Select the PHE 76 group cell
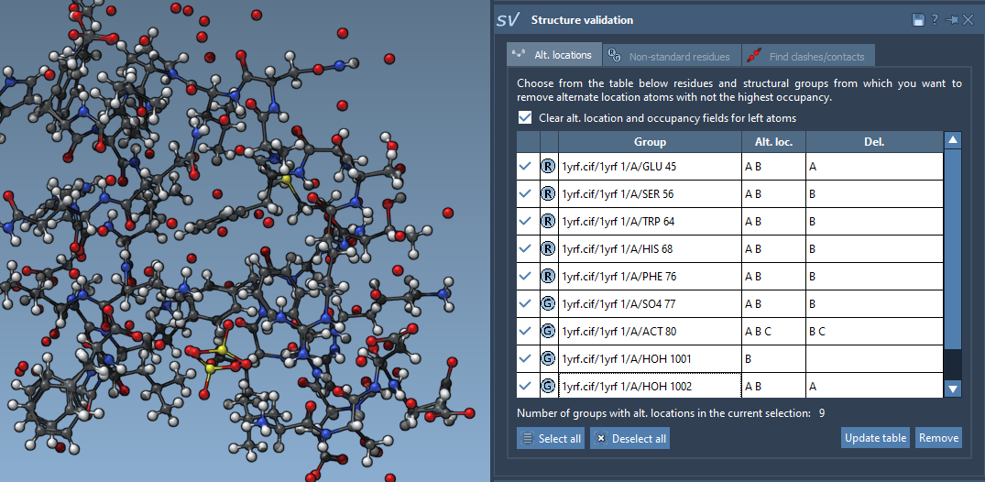This screenshot has height=482, width=985. pos(650,277)
